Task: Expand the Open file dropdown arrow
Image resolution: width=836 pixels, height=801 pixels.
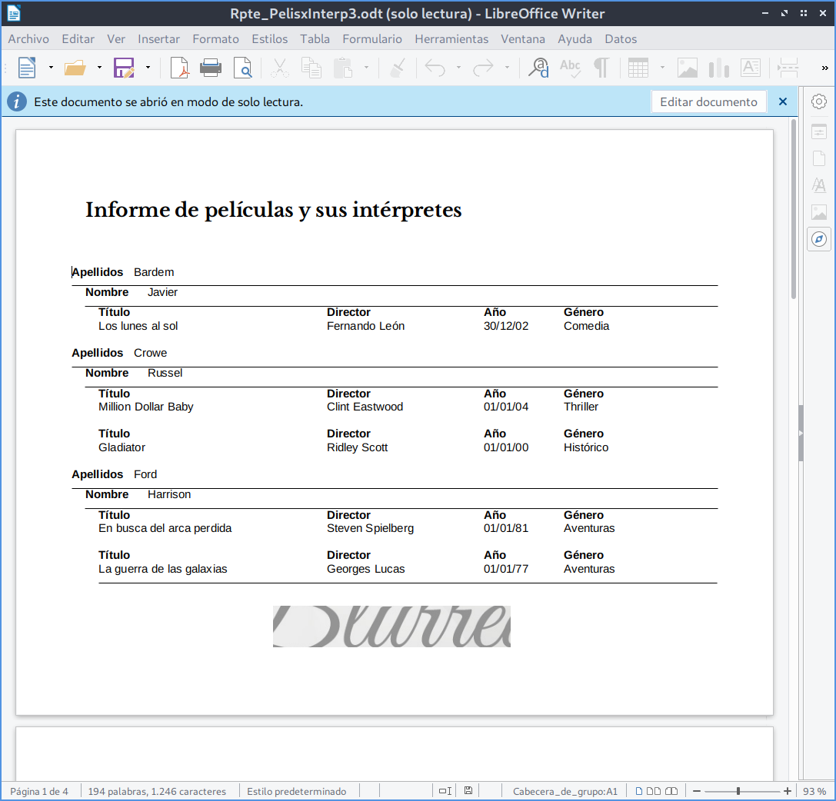Action: (x=99, y=68)
